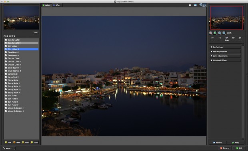Confirm with the OK button
Viewport: 248px width, 151px height.
pyautogui.click(x=239, y=148)
